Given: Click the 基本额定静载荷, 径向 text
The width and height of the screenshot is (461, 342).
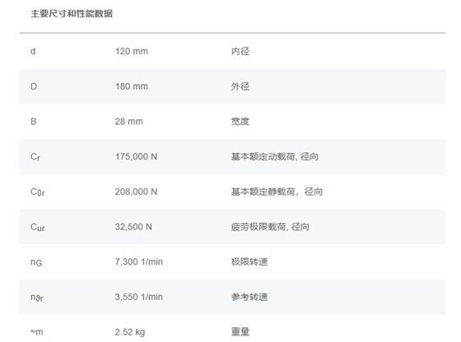Looking at the screenshot, I should click(x=277, y=192).
